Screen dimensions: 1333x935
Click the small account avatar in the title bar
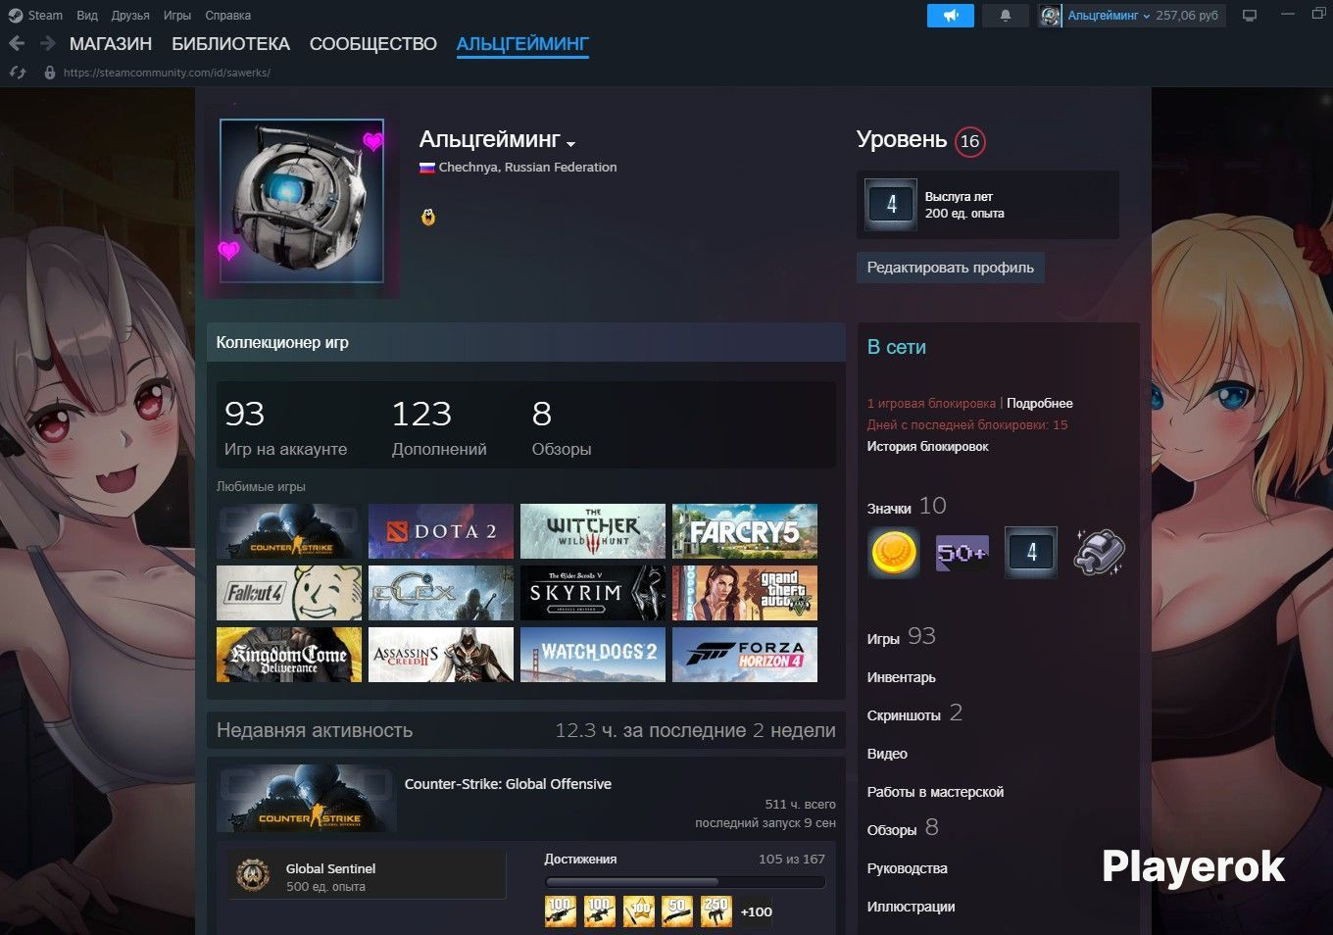[1051, 16]
